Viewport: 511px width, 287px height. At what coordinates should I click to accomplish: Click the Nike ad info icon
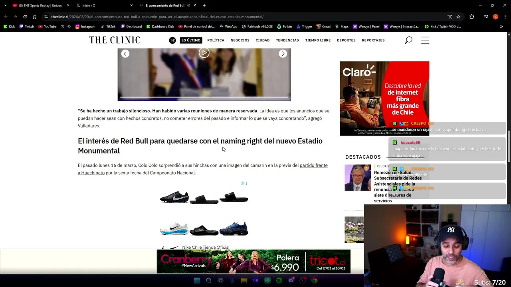pos(242,183)
